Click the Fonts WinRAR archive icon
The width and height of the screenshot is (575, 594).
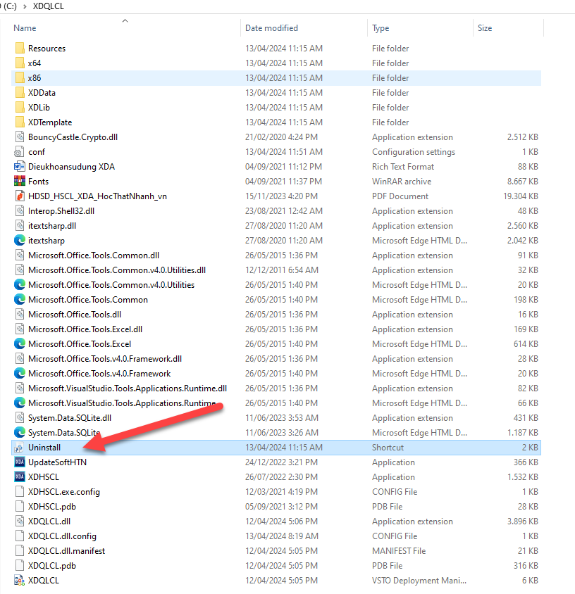19,181
